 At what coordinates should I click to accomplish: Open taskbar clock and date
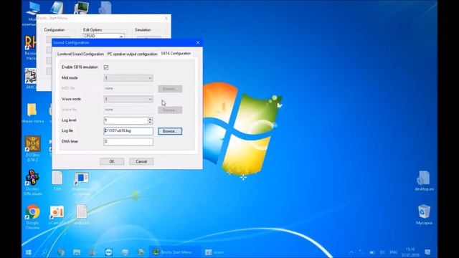click(410, 252)
